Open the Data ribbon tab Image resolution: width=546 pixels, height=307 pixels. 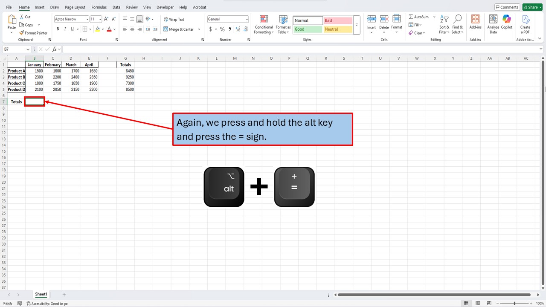tap(116, 7)
